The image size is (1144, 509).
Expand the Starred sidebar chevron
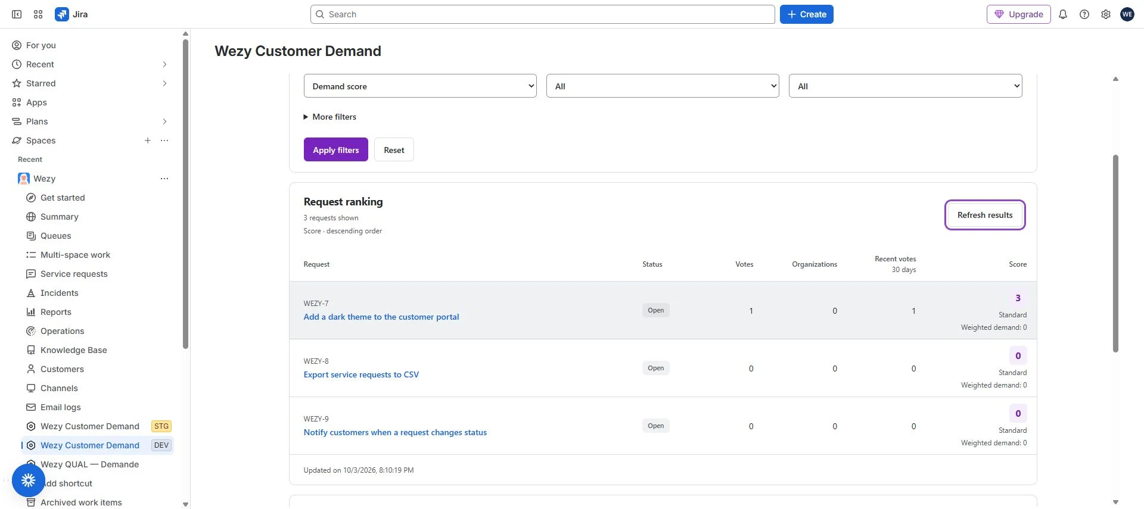click(164, 83)
